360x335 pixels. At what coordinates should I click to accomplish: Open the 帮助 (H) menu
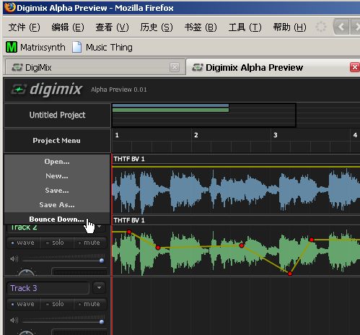point(289,27)
